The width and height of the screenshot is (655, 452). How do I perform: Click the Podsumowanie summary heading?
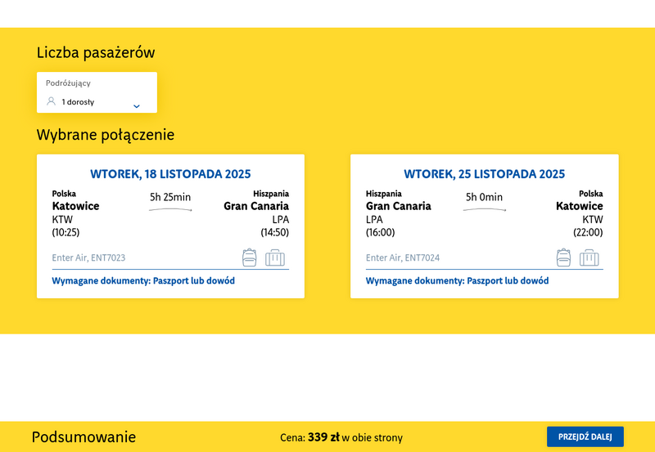[x=84, y=437]
